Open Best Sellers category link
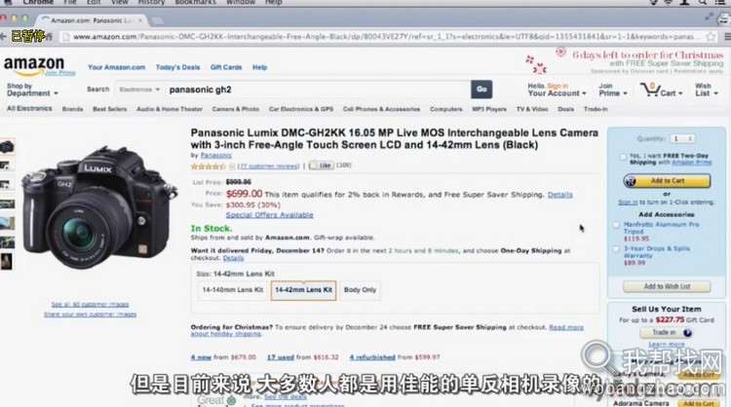 pos(109,109)
